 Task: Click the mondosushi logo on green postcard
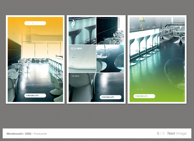coord(144,96)
